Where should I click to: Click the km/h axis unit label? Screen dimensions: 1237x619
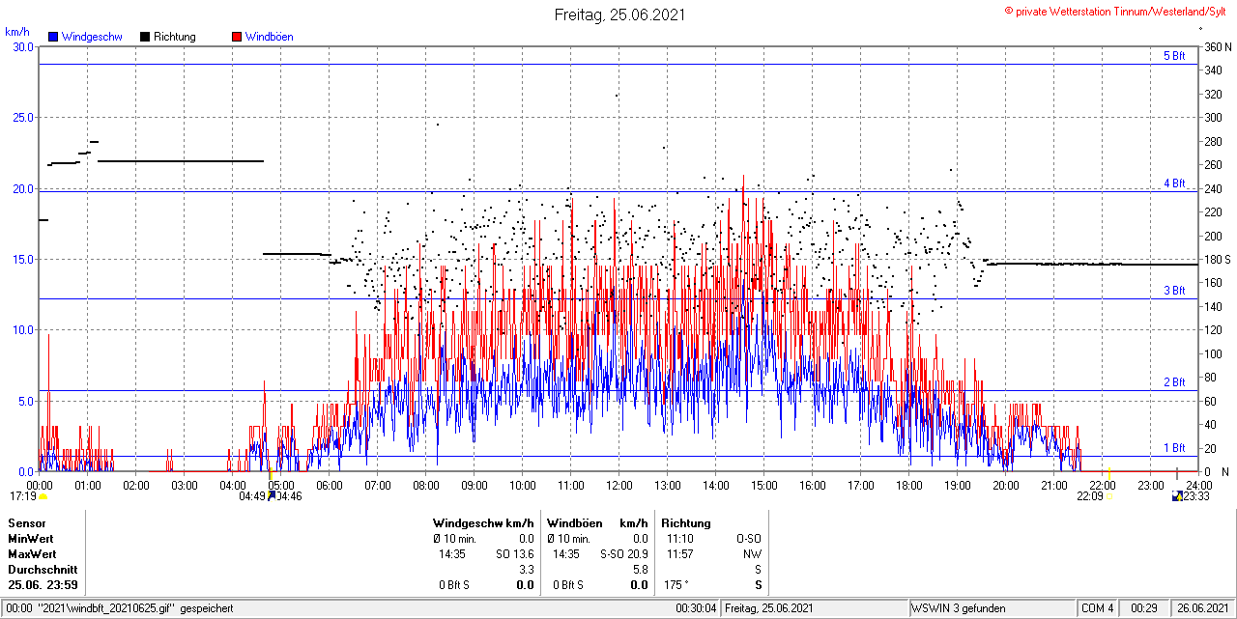(x=17, y=32)
